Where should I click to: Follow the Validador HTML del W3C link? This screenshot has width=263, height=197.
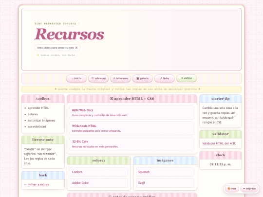pos(219,143)
